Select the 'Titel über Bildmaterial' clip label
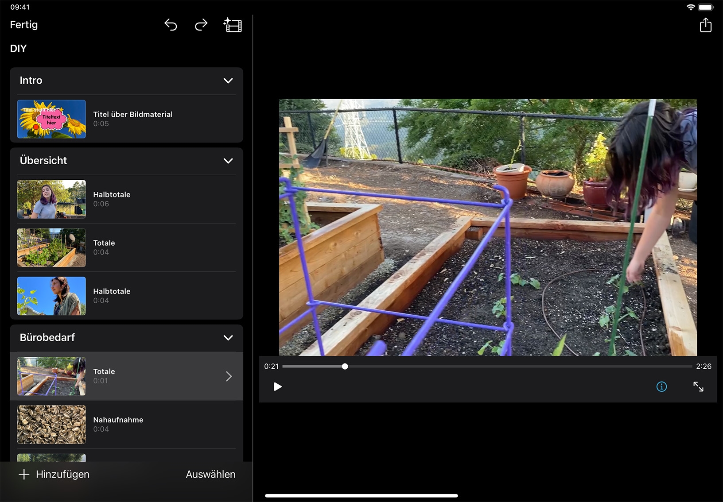The image size is (723, 502). 133,114
